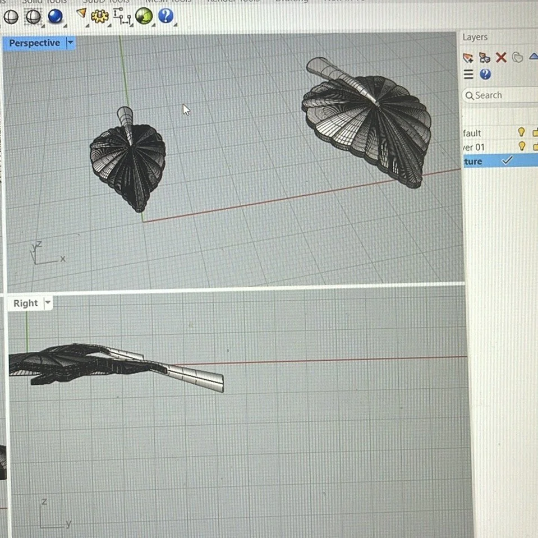This screenshot has width=538, height=538.
Task: Open flyout triangle of the gear icon
Action: click(x=109, y=25)
